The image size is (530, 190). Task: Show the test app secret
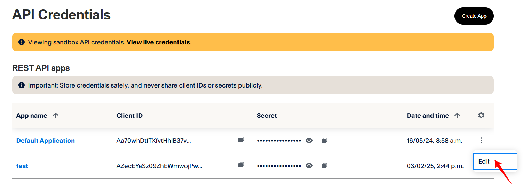309,166
